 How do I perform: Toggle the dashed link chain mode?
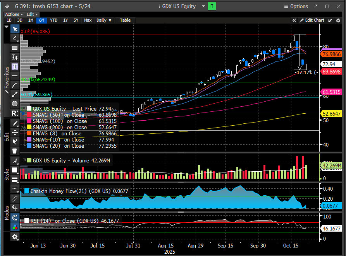point(15,198)
